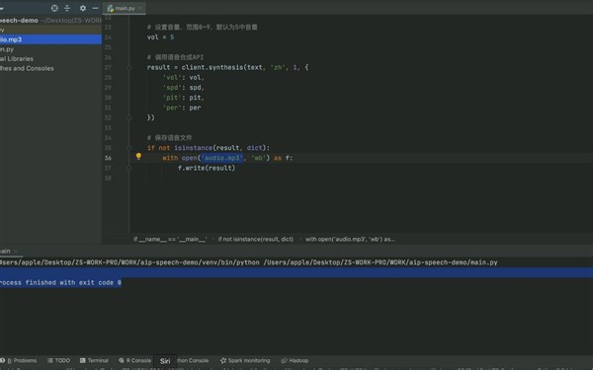Click the 'vol = 5' code line

[161, 37]
